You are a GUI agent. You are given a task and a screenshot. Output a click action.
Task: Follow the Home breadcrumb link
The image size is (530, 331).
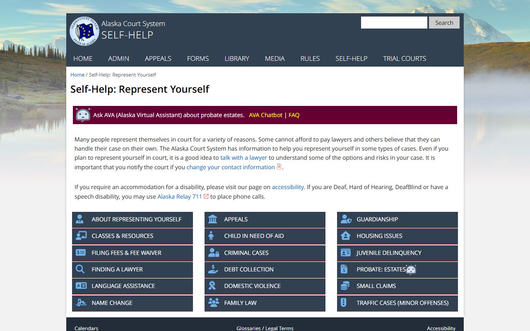pos(77,74)
